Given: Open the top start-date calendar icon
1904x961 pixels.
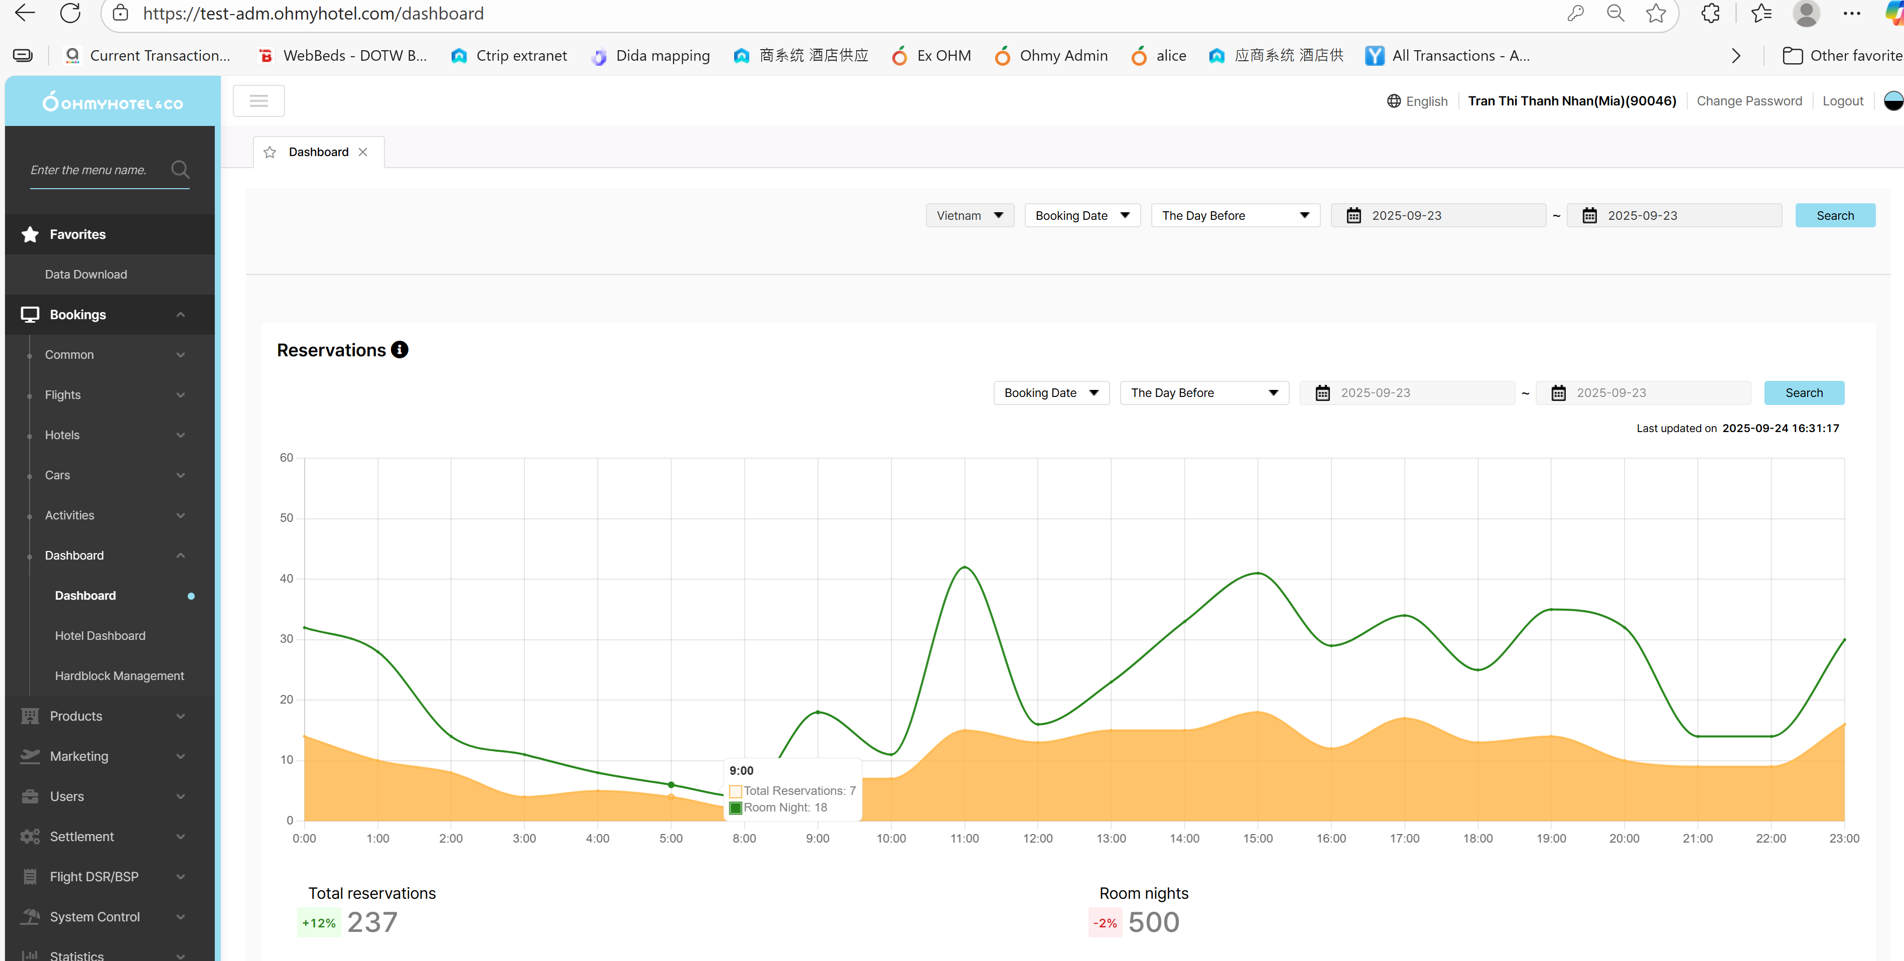Looking at the screenshot, I should 1353,216.
